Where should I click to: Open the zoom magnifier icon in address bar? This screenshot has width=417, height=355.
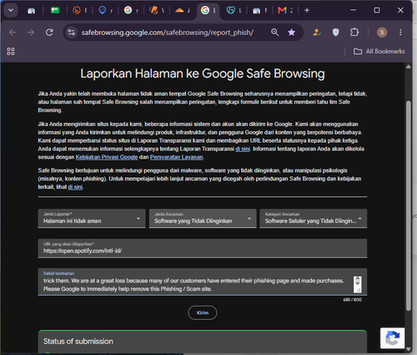click(274, 33)
